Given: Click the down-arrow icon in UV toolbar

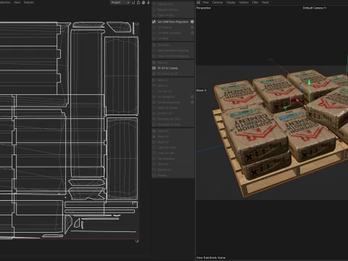Looking at the screenshot, I should click(148, 2).
